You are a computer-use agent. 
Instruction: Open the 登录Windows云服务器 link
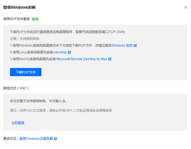coord(36,139)
